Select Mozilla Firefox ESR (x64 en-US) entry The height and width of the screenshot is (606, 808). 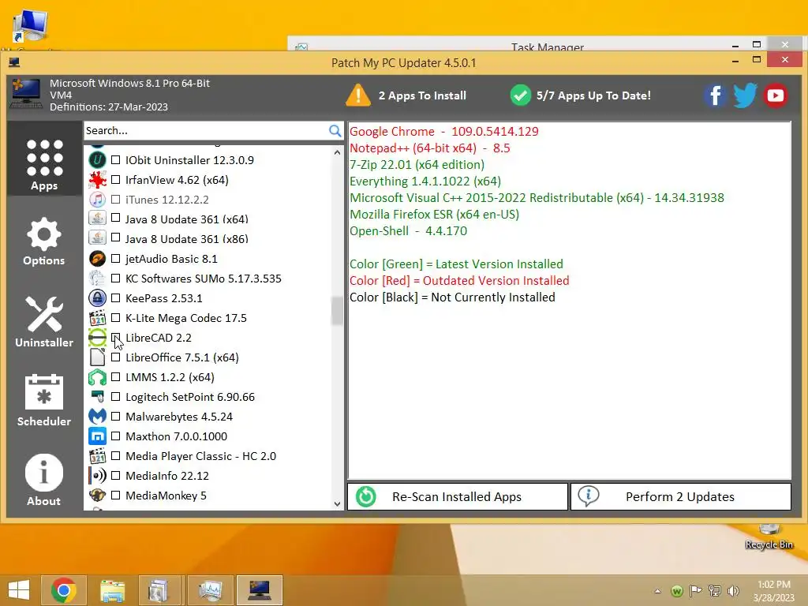pyautogui.click(x=435, y=215)
